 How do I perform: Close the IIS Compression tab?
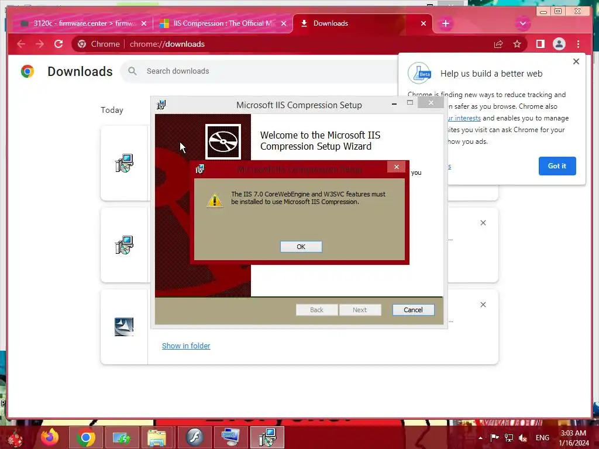[x=284, y=23]
